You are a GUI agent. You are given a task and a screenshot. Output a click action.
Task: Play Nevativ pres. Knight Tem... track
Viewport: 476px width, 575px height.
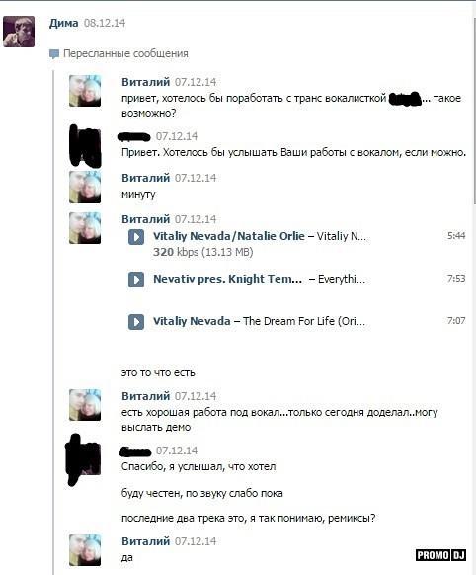click(x=136, y=280)
